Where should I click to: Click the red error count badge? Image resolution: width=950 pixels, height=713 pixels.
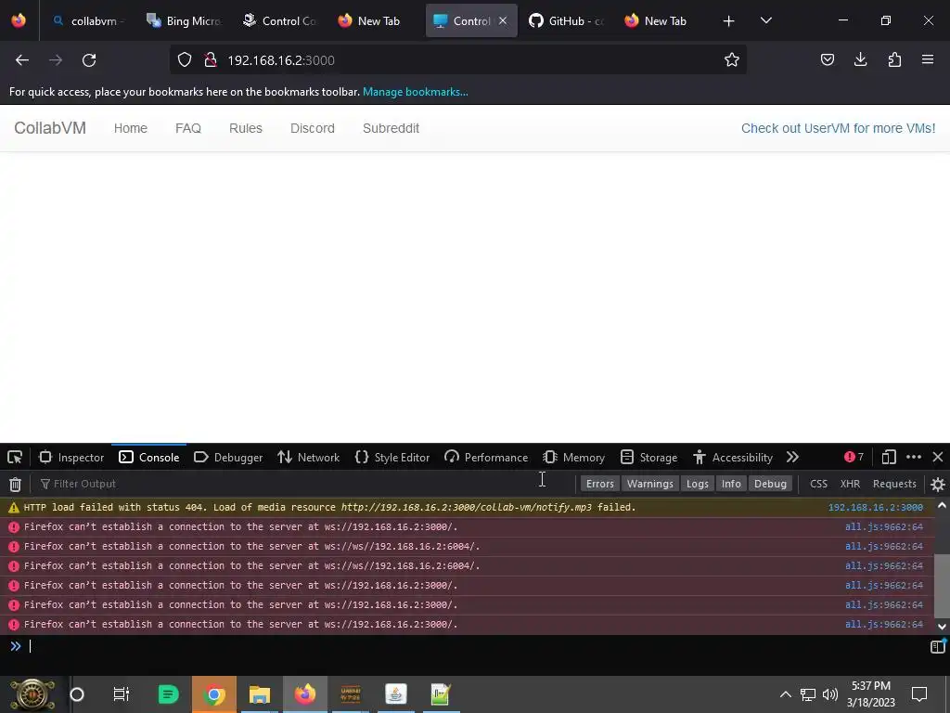(854, 457)
